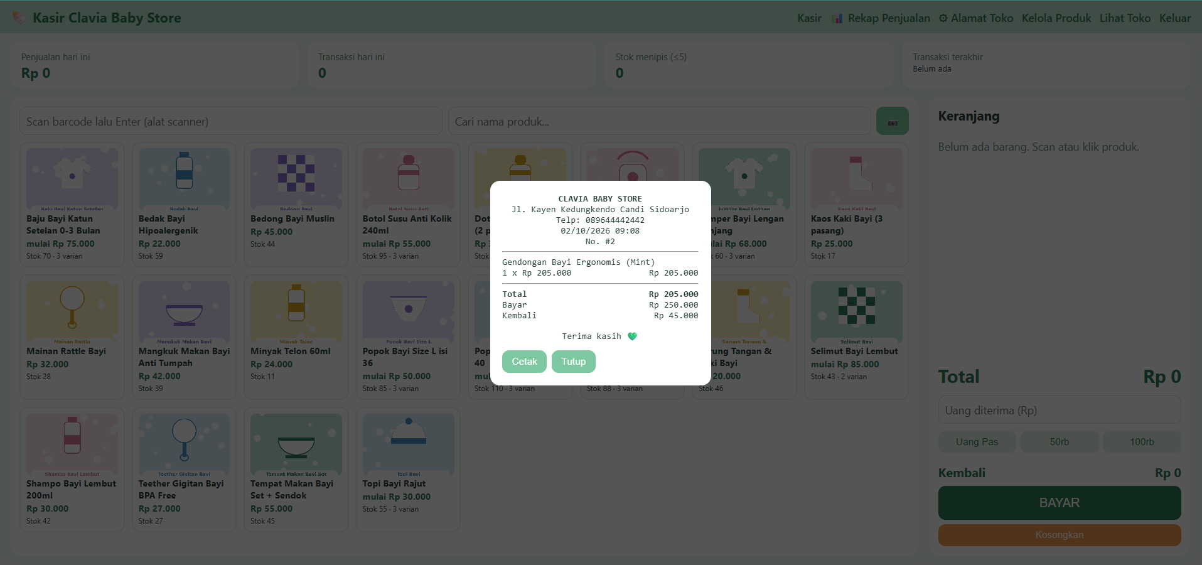Click the barcode scan input field
The height and width of the screenshot is (565, 1202).
tap(231, 121)
